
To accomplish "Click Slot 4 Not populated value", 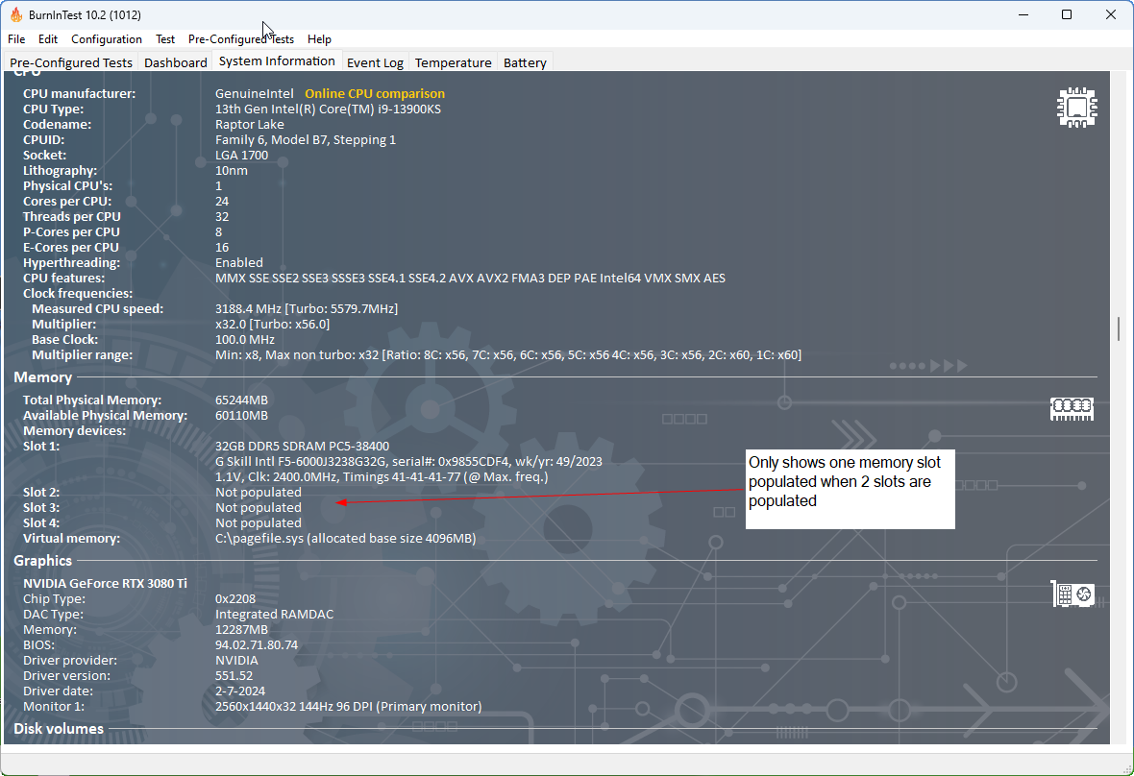I will tap(259, 522).
